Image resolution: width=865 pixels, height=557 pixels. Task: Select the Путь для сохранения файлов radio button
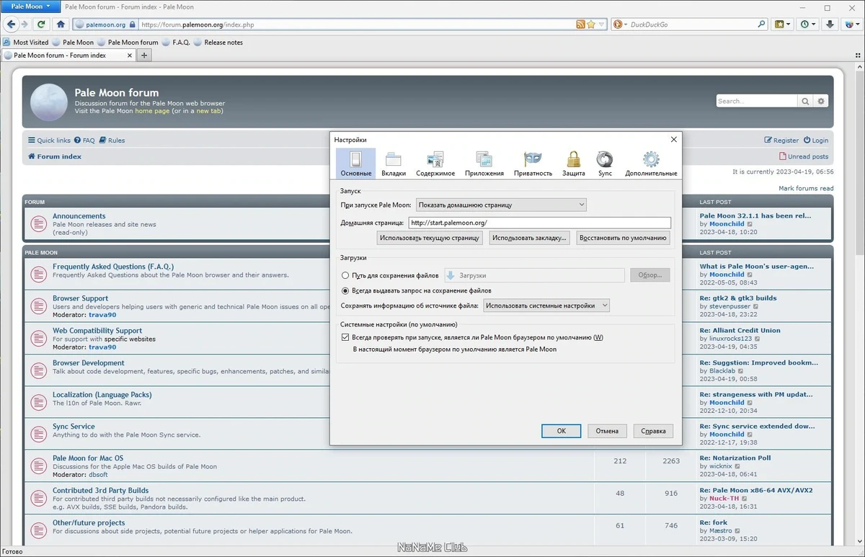pos(346,275)
